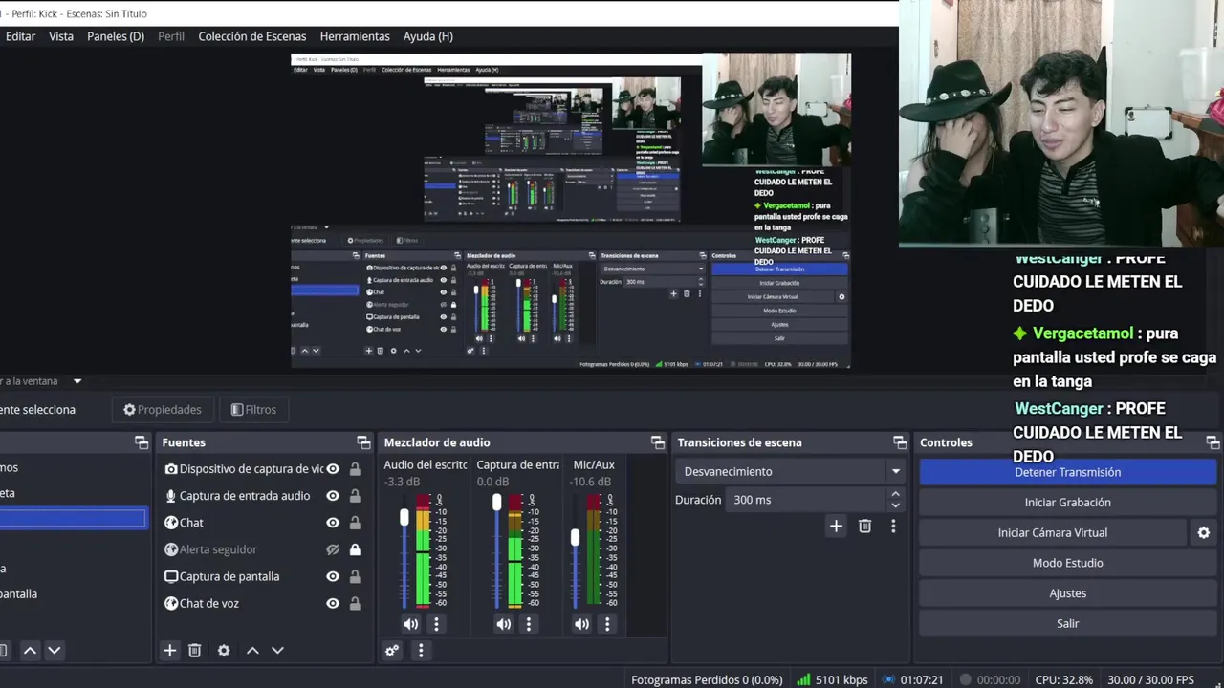Open the Paneles (D) menu

[116, 36]
